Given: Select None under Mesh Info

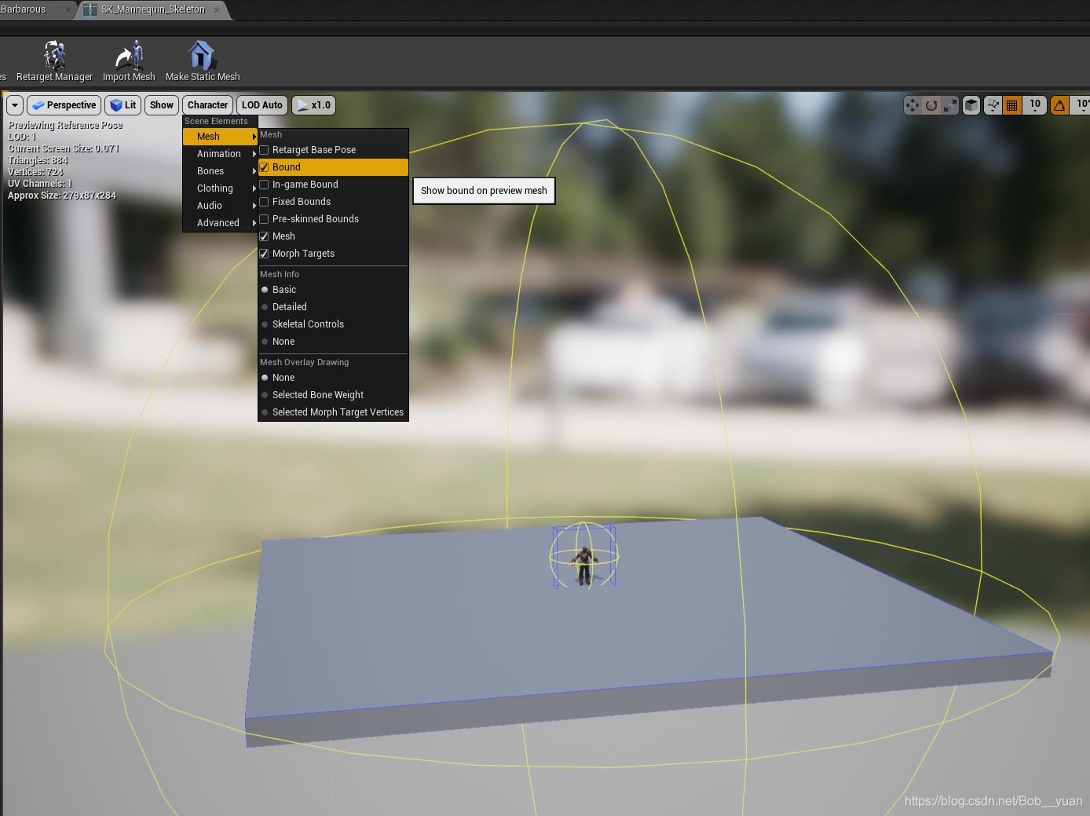Looking at the screenshot, I should click(x=333, y=342).
